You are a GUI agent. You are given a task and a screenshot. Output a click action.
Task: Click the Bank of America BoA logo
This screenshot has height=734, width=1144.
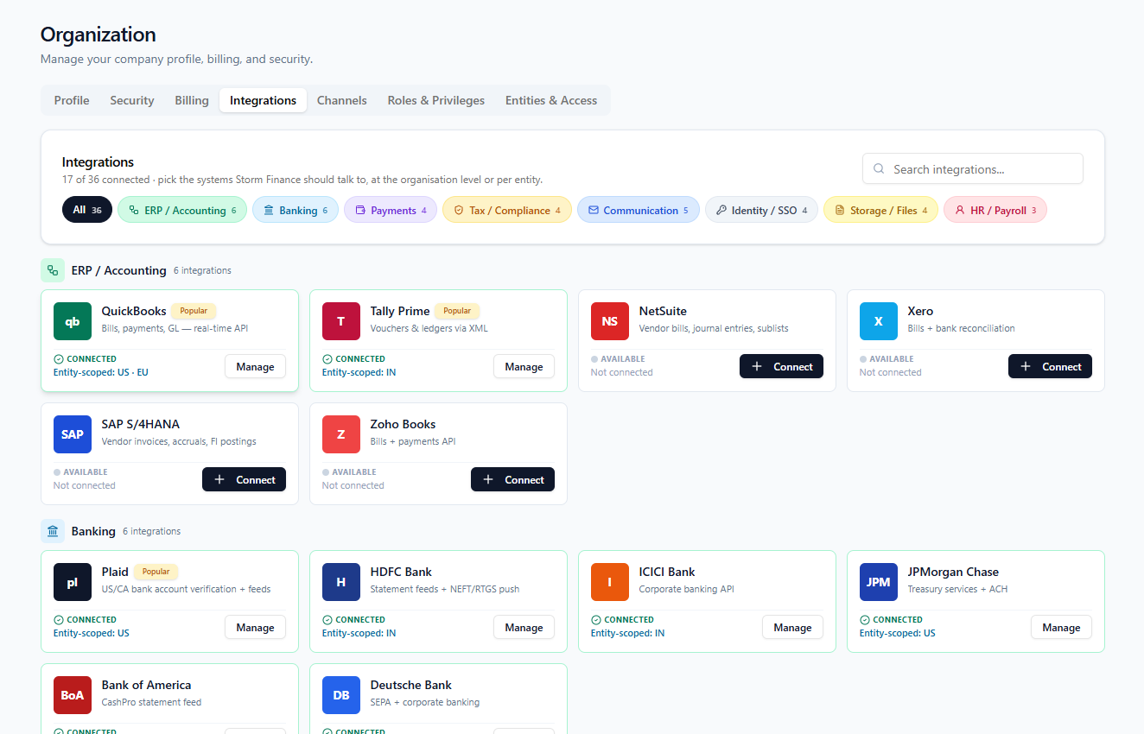pos(73,695)
